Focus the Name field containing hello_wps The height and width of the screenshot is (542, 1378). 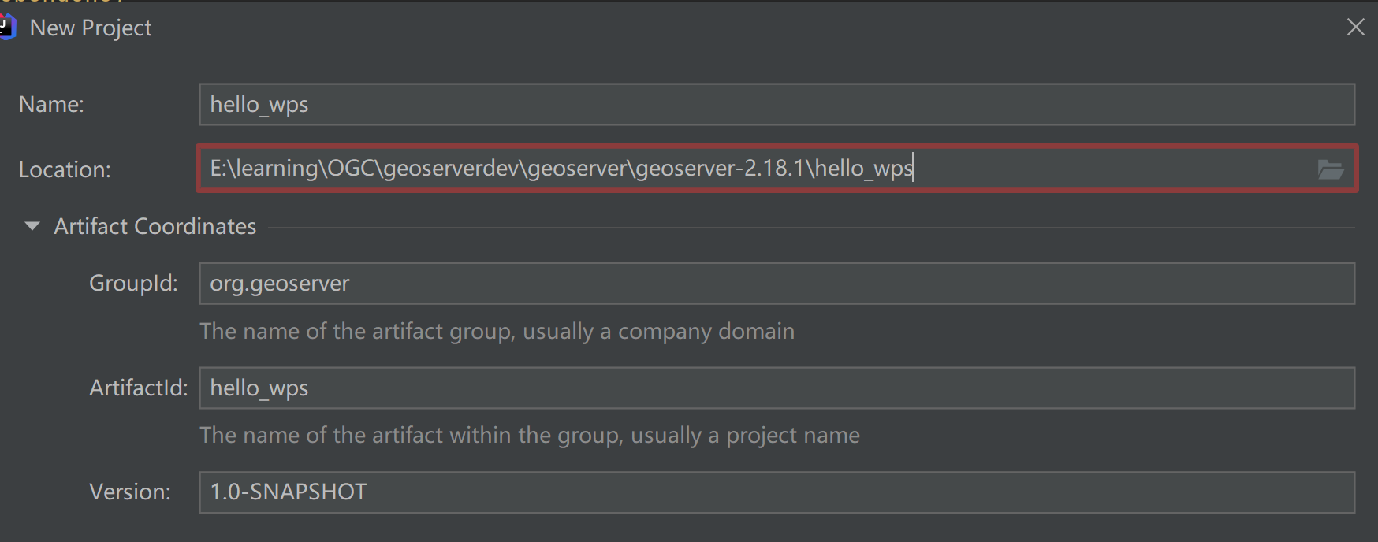coord(776,105)
